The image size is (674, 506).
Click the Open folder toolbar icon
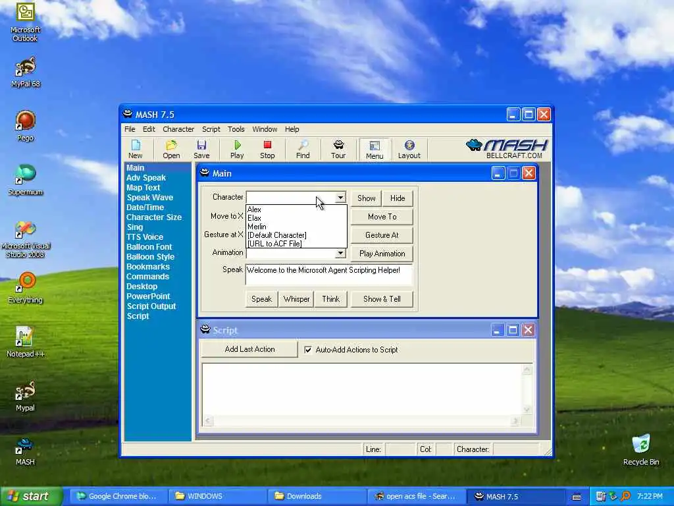[x=171, y=150]
